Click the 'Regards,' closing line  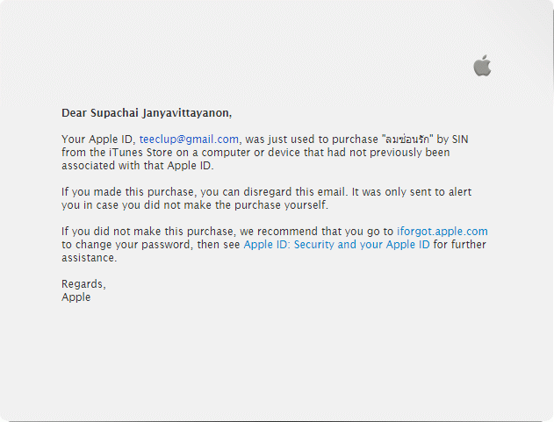coord(83,284)
